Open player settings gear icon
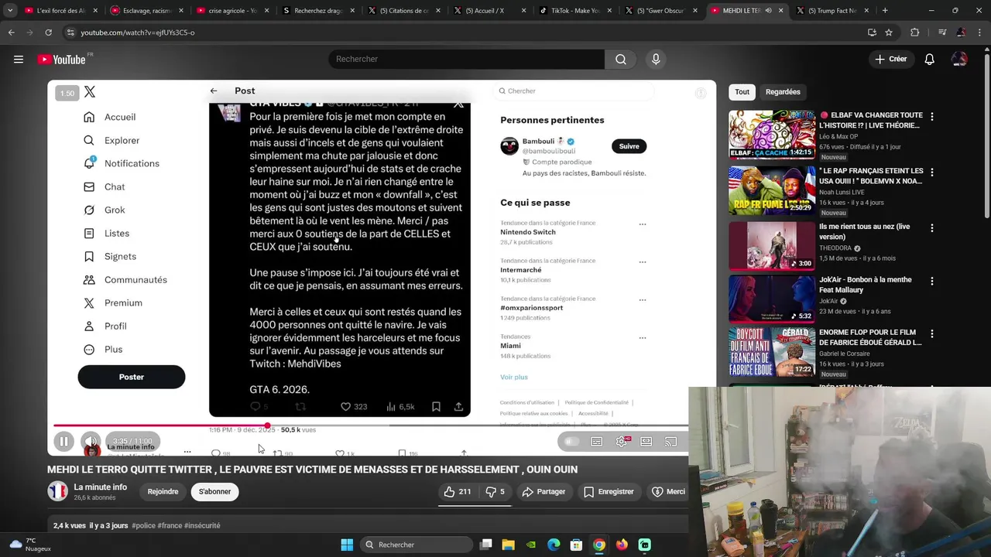This screenshot has width=991, height=557. point(622,442)
